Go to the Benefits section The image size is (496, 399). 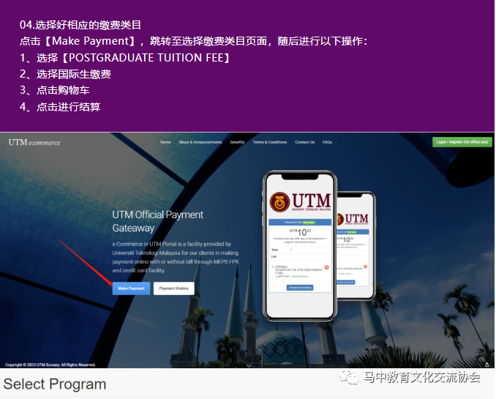tap(237, 142)
